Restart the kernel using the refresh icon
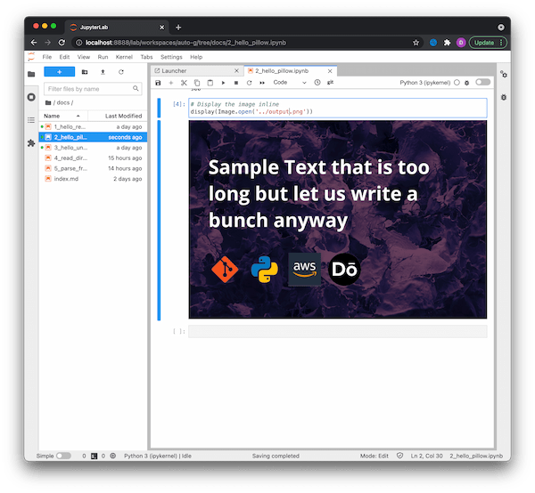 pyautogui.click(x=249, y=83)
